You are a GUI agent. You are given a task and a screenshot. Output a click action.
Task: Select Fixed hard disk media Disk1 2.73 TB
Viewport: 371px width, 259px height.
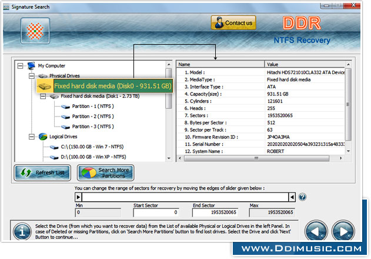click(100, 96)
